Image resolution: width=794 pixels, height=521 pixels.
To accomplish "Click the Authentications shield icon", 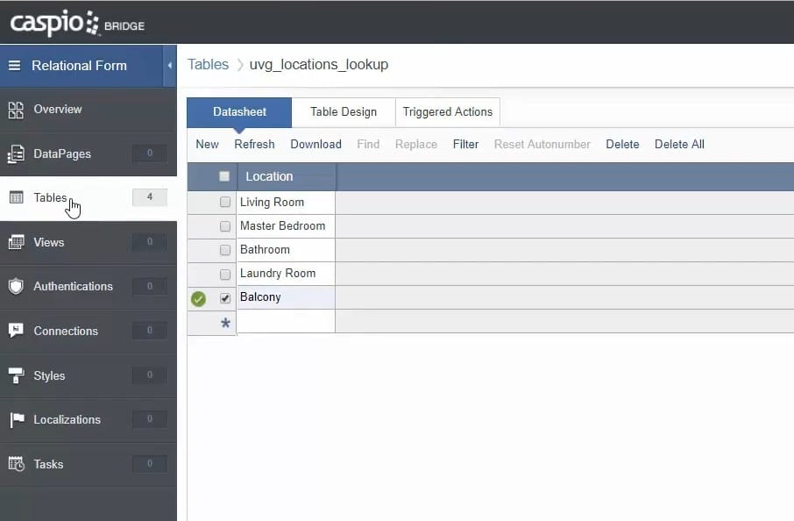I will (x=16, y=286).
